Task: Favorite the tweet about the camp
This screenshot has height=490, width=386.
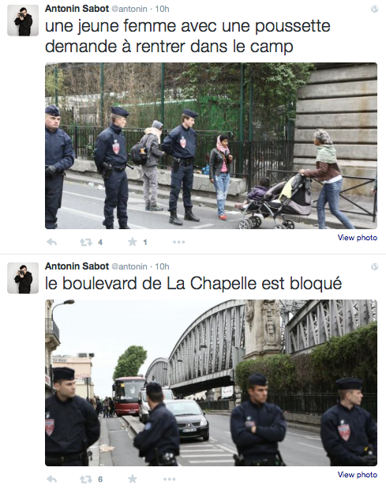Action: coord(133,242)
